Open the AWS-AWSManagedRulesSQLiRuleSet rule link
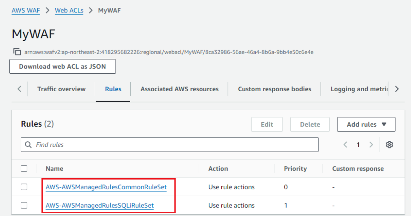411x216 pixels. [100, 205]
